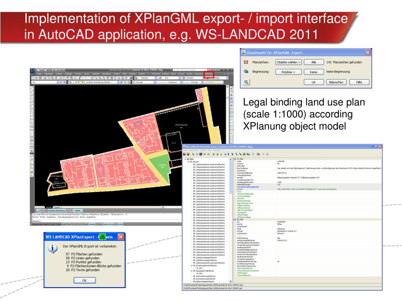Click OK in the XPlanExport Hinweis dialog
The width and height of the screenshot is (402, 301).
84,280
